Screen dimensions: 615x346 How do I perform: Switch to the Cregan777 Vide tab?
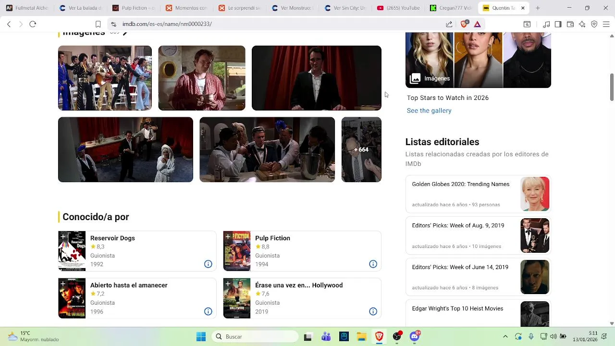pyautogui.click(x=451, y=8)
